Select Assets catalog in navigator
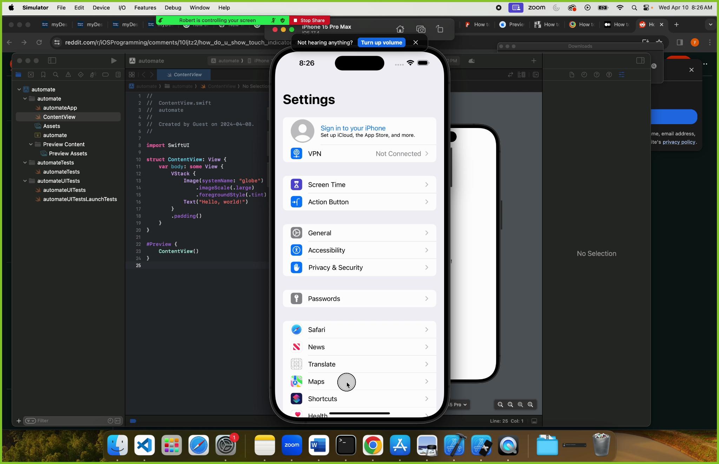The width and height of the screenshot is (719, 464). pos(51,126)
